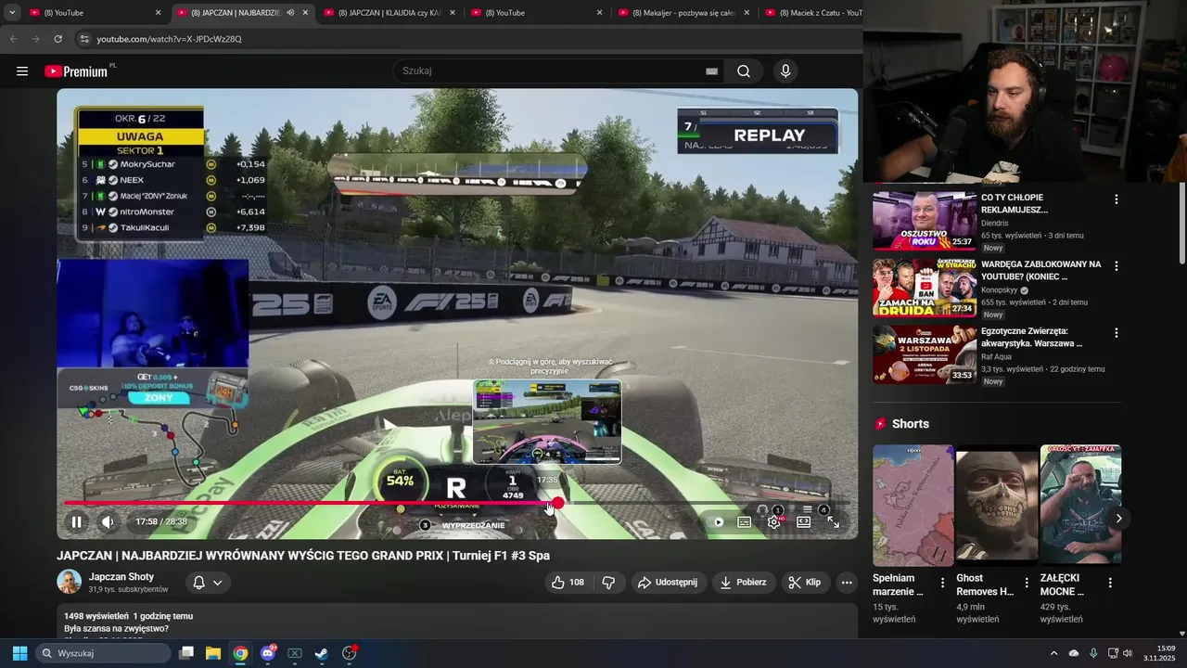Open the 'ZAŁĘCKI MOCNE' Short
The width and height of the screenshot is (1187, 668).
(1080, 506)
